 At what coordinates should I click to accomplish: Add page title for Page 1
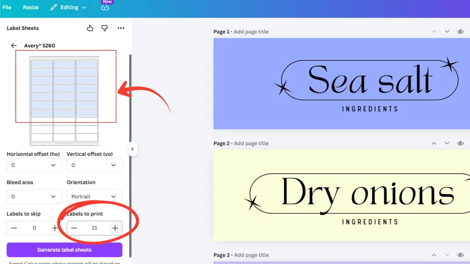coord(251,32)
